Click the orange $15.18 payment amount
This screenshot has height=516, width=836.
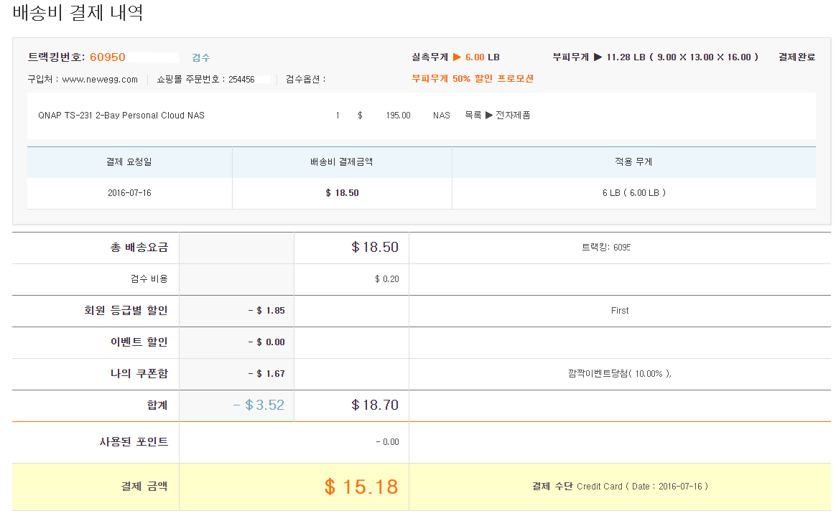click(361, 487)
